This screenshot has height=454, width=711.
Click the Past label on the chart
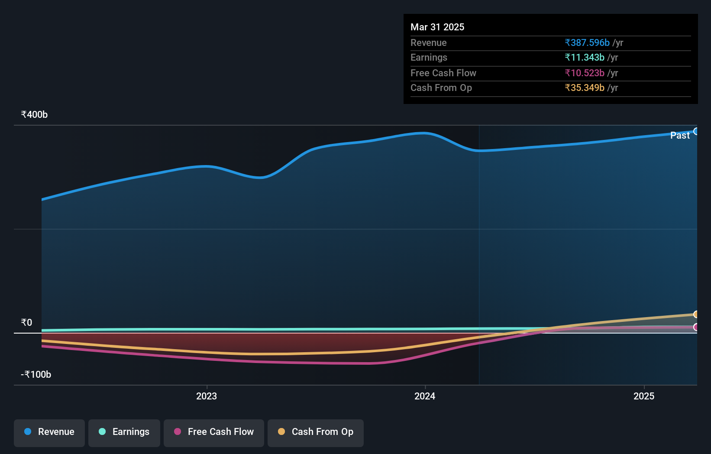tap(680, 135)
